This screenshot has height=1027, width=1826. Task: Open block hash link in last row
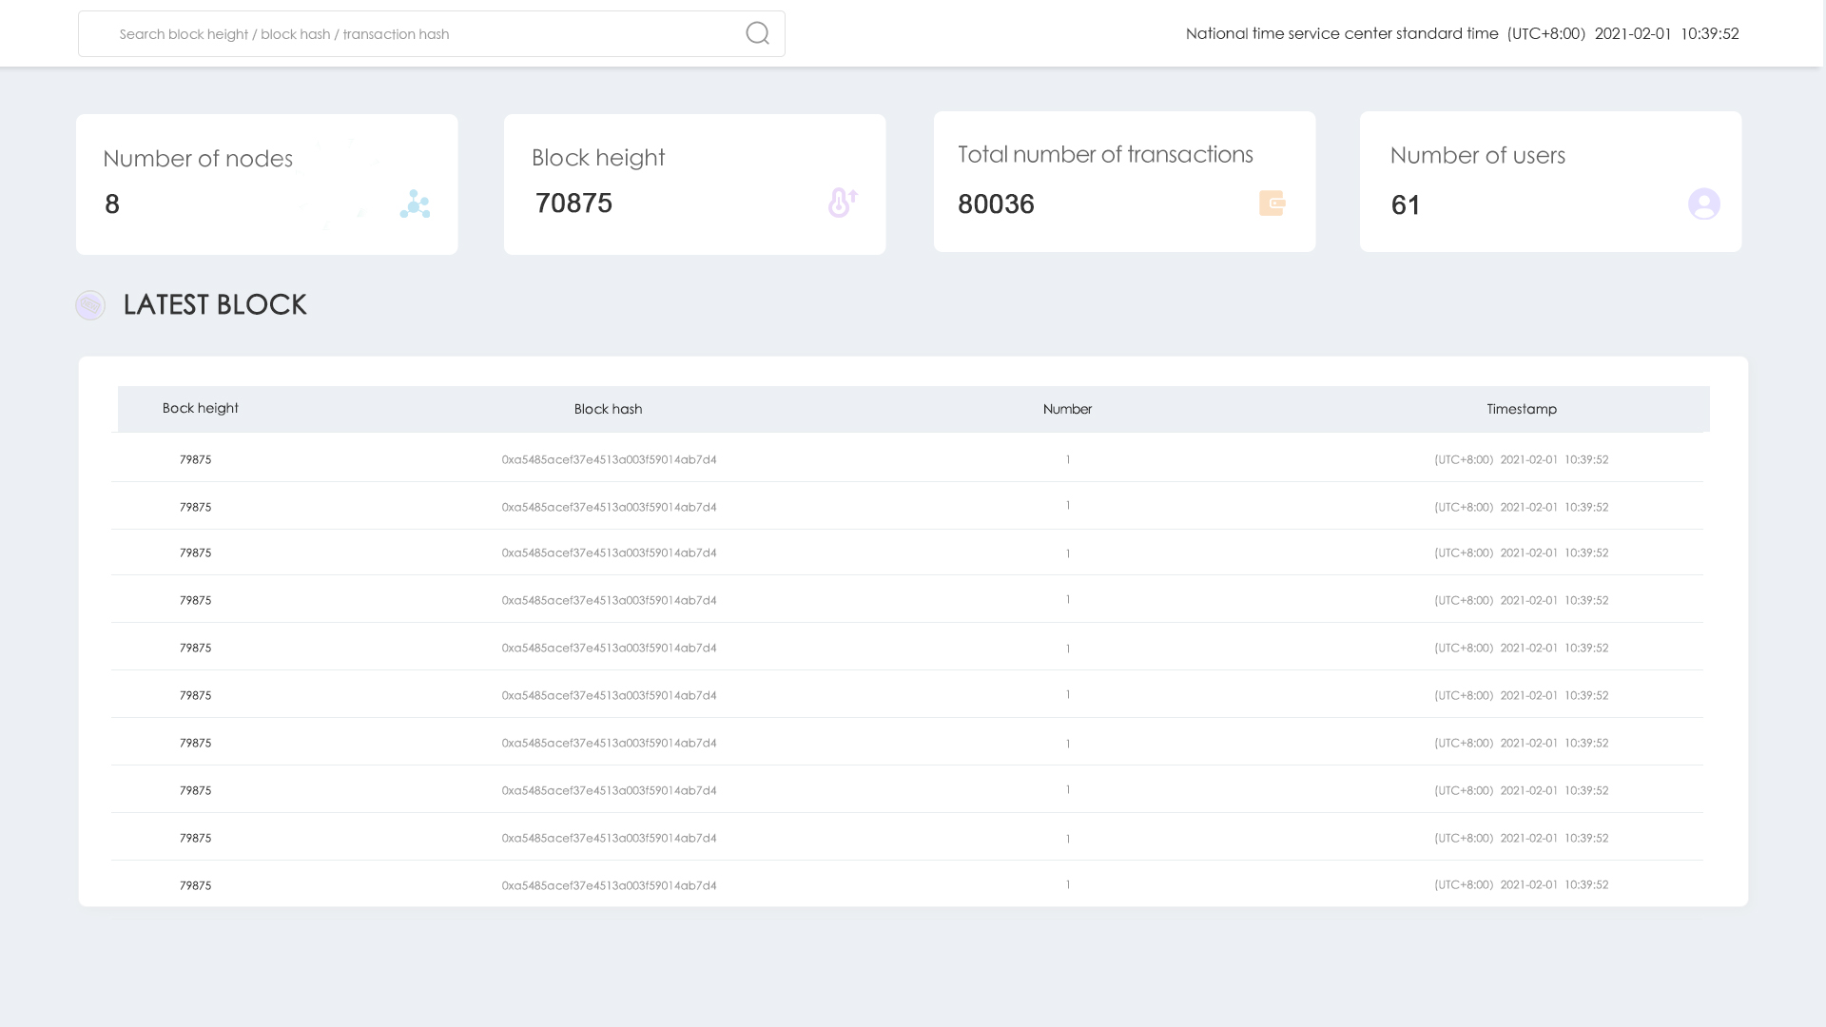pos(609,885)
